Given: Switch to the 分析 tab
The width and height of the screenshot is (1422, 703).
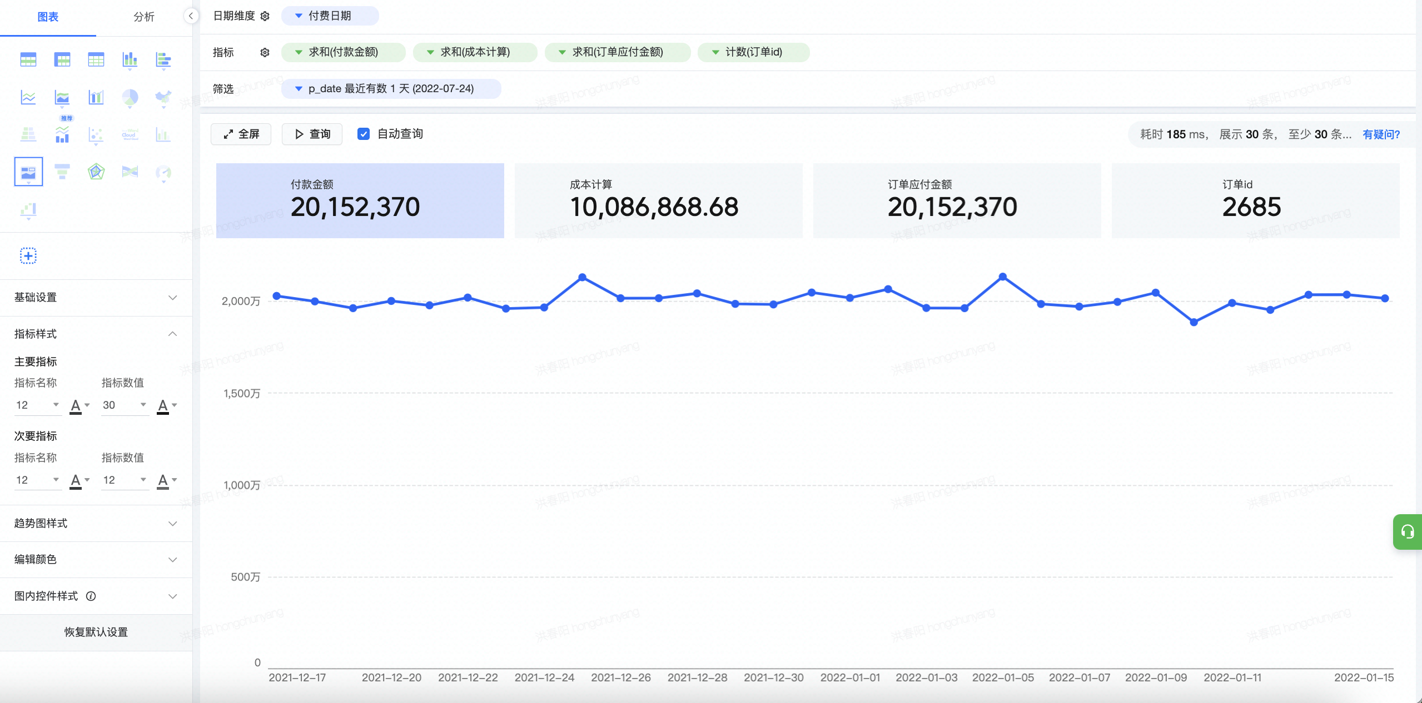Looking at the screenshot, I should tap(144, 17).
